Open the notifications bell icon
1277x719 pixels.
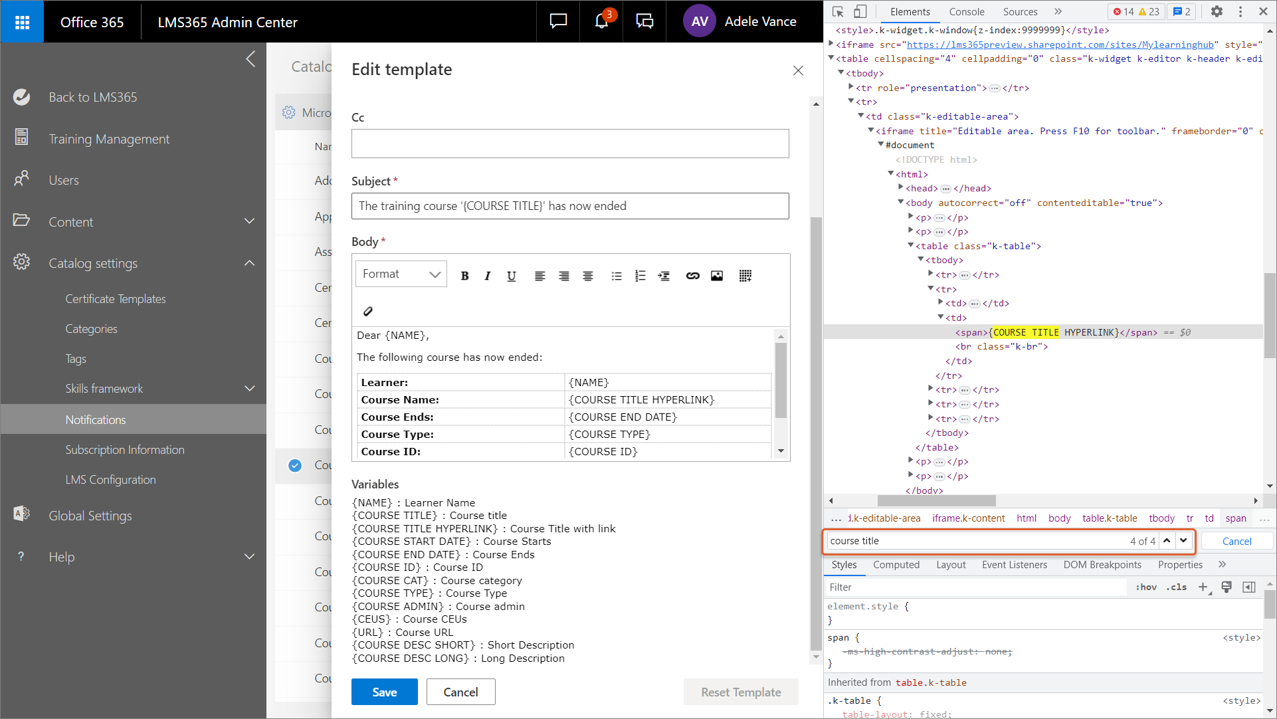pos(601,21)
